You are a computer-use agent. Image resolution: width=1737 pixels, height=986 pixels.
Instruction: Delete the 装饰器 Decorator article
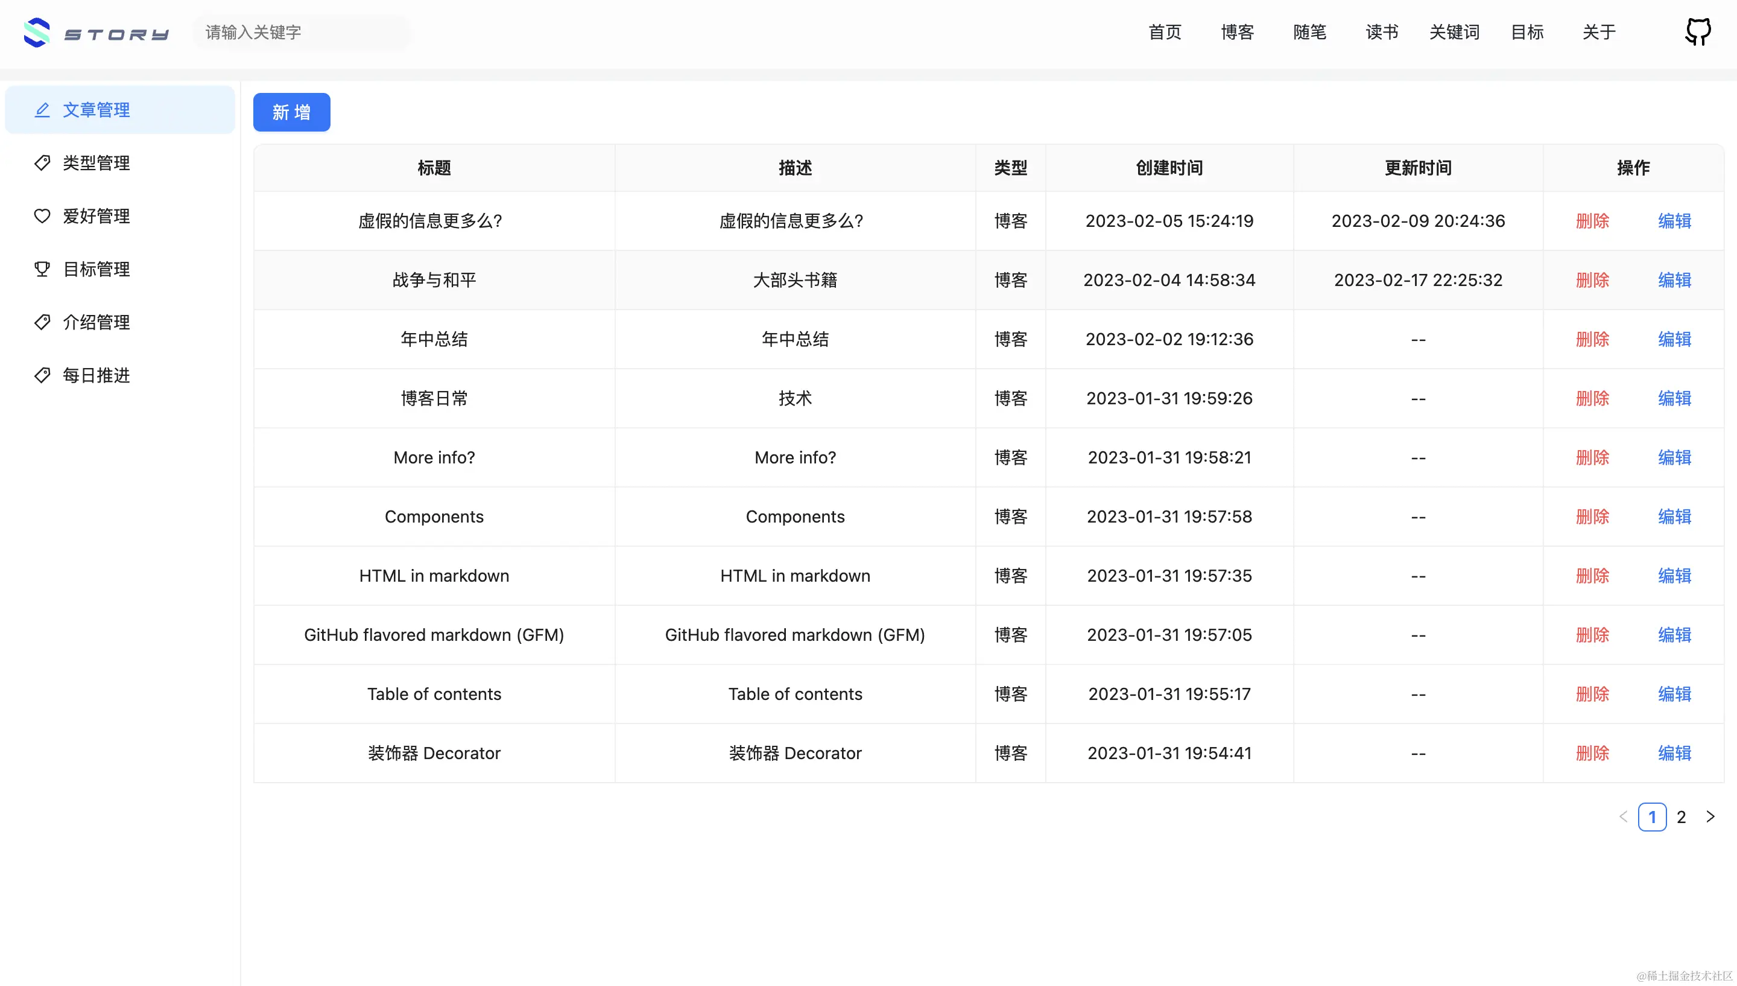tap(1592, 752)
